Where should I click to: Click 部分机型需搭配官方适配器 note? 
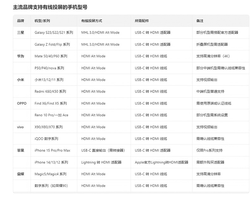217,33
